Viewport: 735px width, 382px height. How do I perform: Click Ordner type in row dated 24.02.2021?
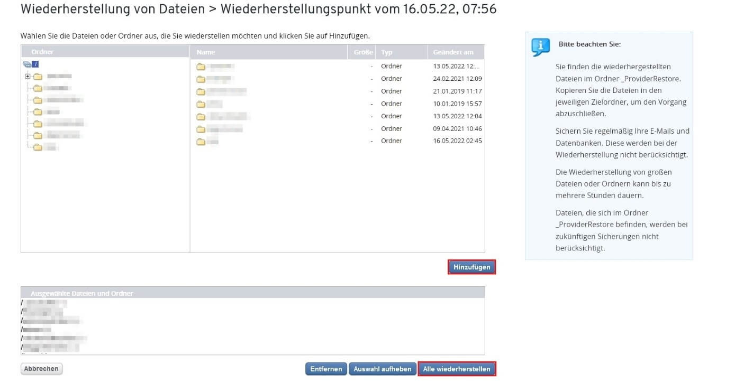click(x=392, y=79)
